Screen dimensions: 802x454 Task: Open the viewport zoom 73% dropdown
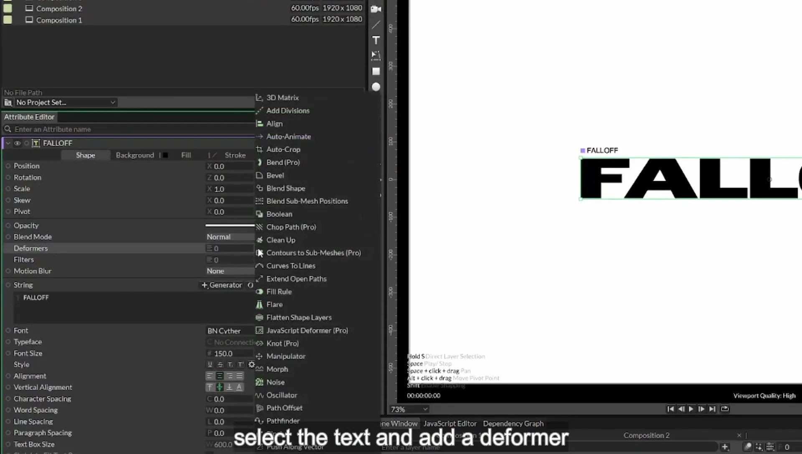409,409
